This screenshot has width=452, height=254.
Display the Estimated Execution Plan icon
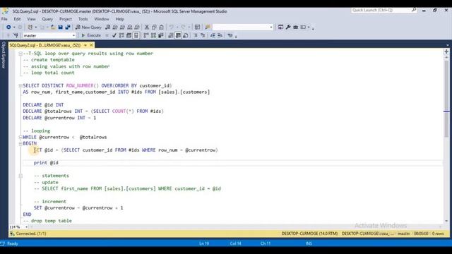121,35
